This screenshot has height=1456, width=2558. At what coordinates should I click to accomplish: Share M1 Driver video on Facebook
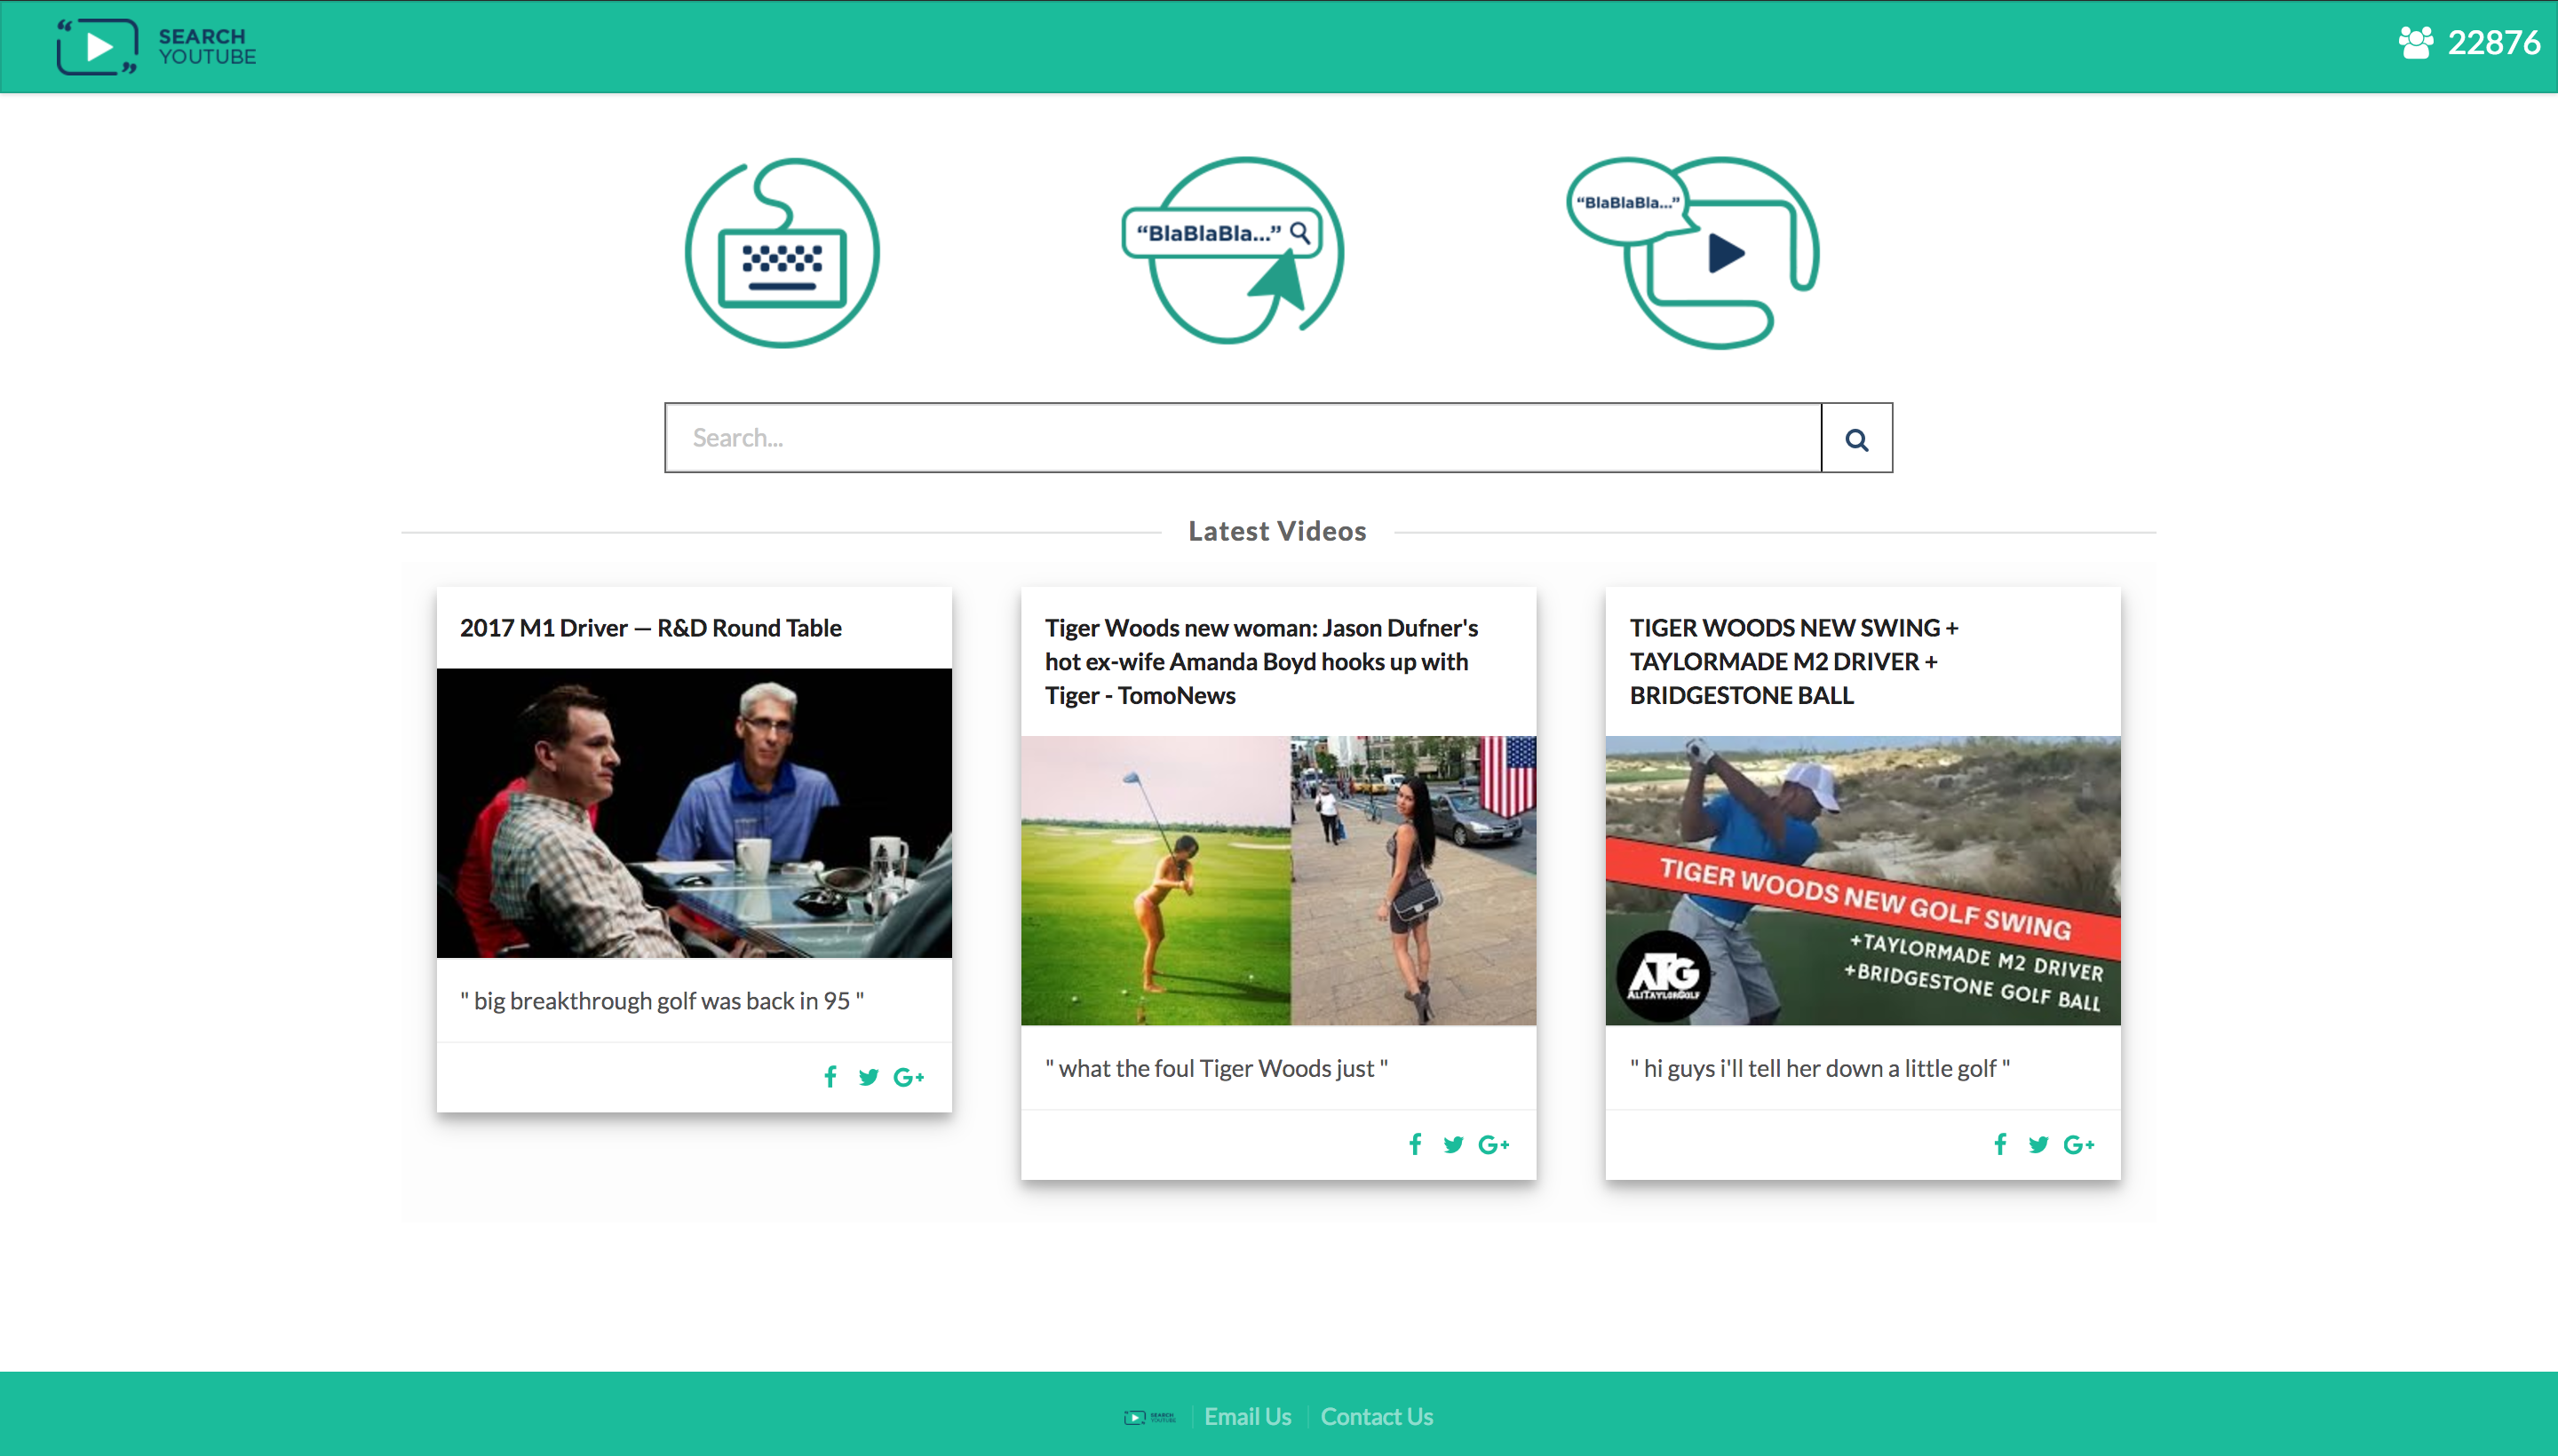[x=830, y=1077]
